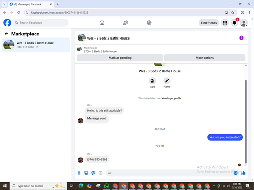The width and height of the screenshot is (254, 190).
Task: Open the volume control in tray
Action: (228, 186)
